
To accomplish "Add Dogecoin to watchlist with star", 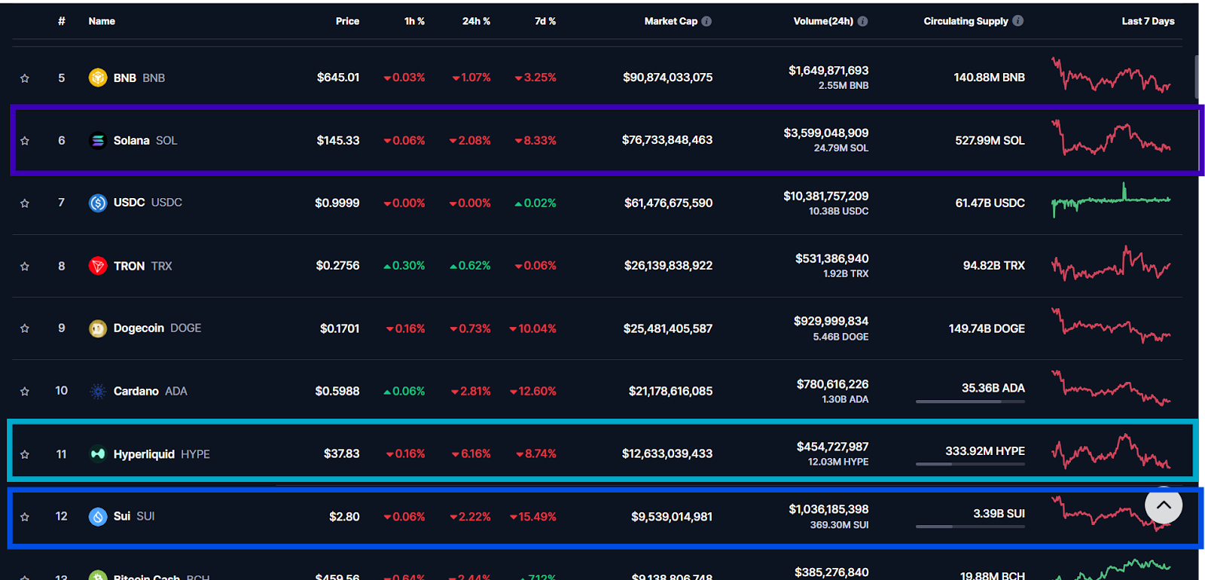I will tap(25, 329).
